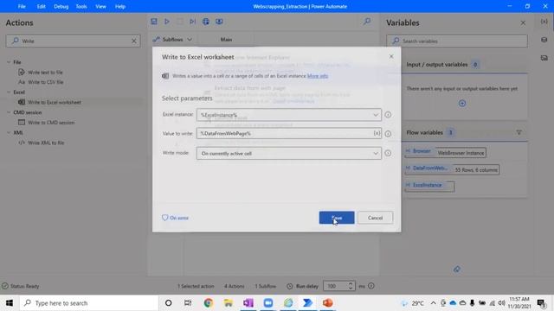Open Power Automate taskbar icon
Image resolution: width=554 pixels, height=311 pixels.
[x=308, y=303]
